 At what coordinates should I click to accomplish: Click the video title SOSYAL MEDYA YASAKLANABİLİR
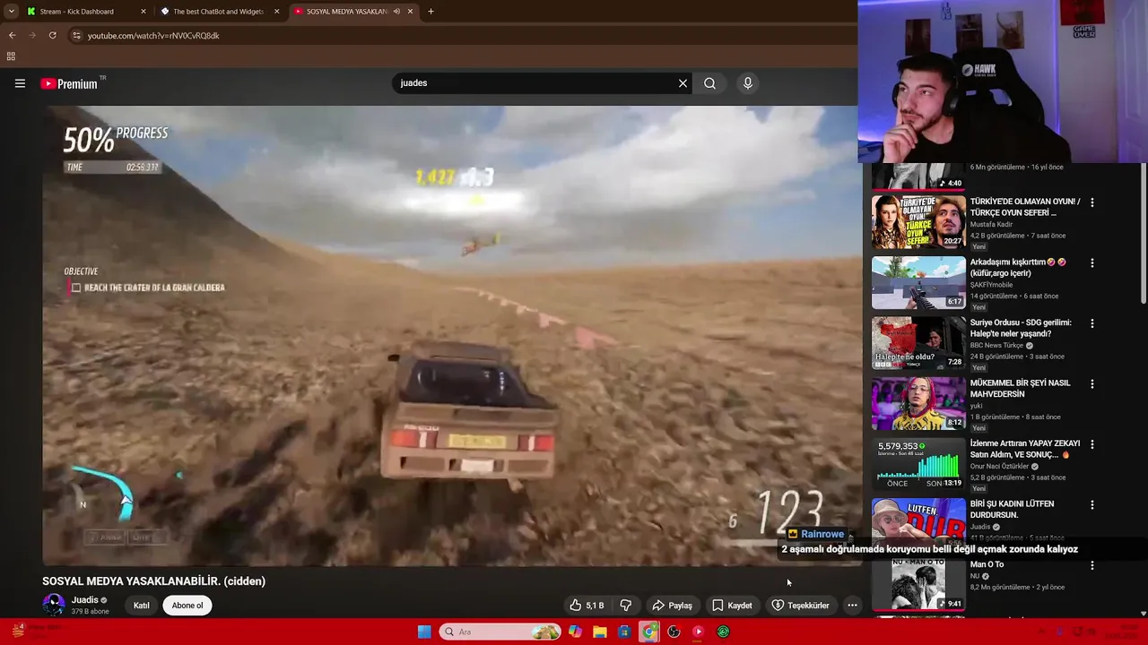[153, 581]
